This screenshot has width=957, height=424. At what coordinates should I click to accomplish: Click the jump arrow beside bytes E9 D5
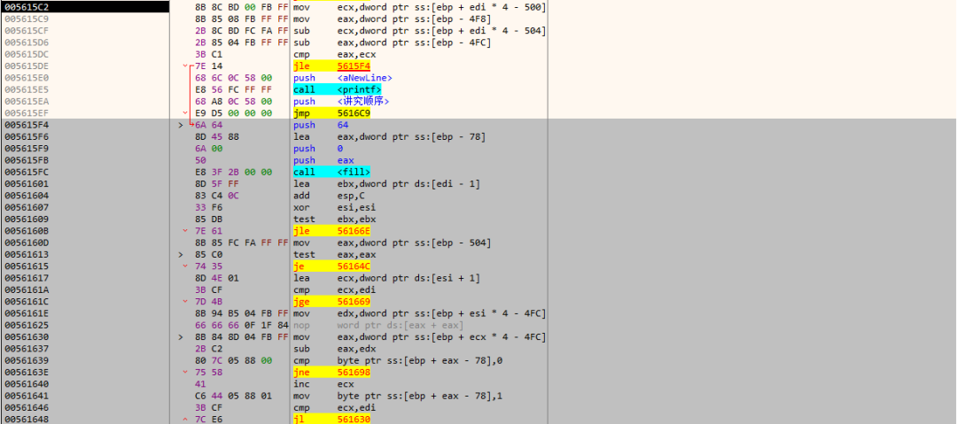(185, 113)
